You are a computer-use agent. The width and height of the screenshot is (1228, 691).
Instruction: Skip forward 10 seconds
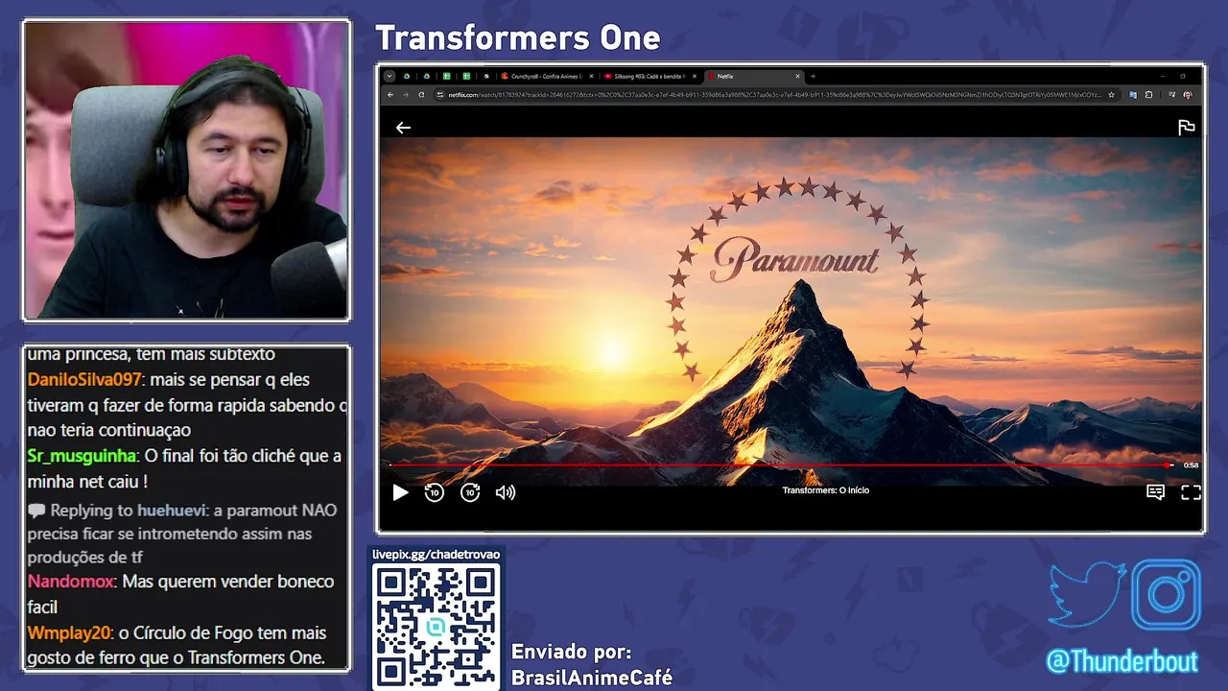click(x=470, y=492)
